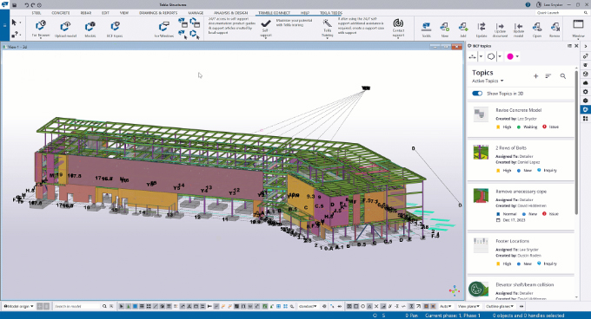Click the measure markup tool icon
This screenshot has width=591, height=319.
click(472, 56)
